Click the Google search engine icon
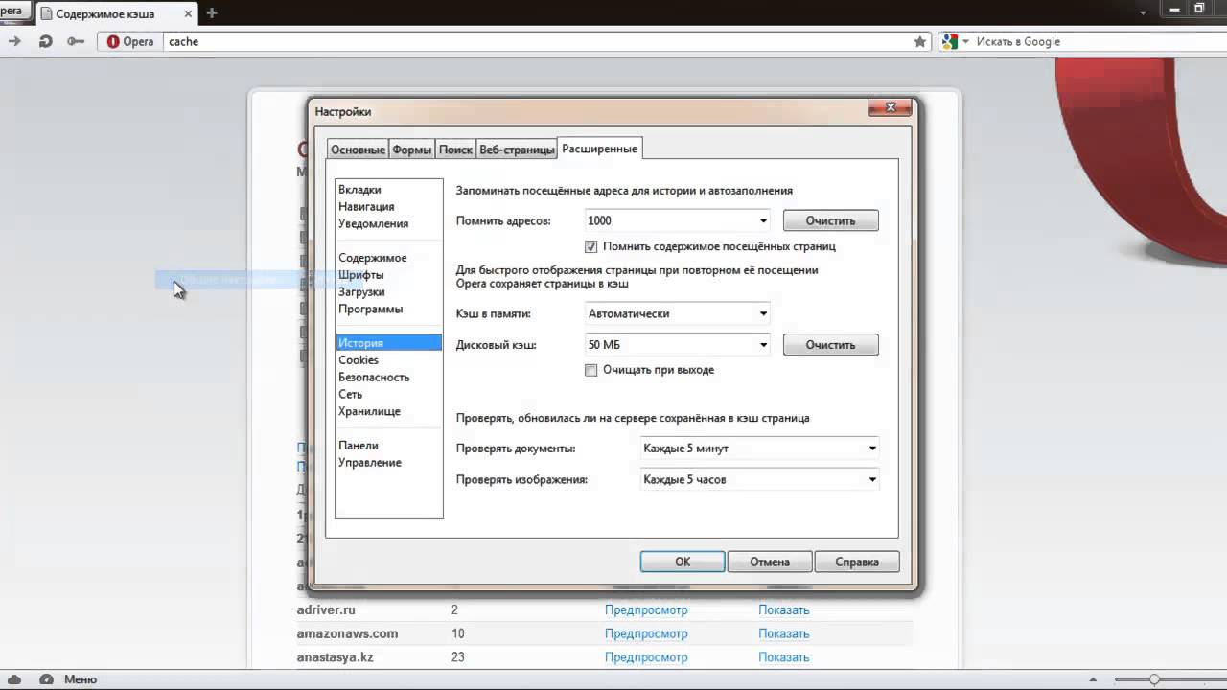This screenshot has width=1227, height=690. 949,41
